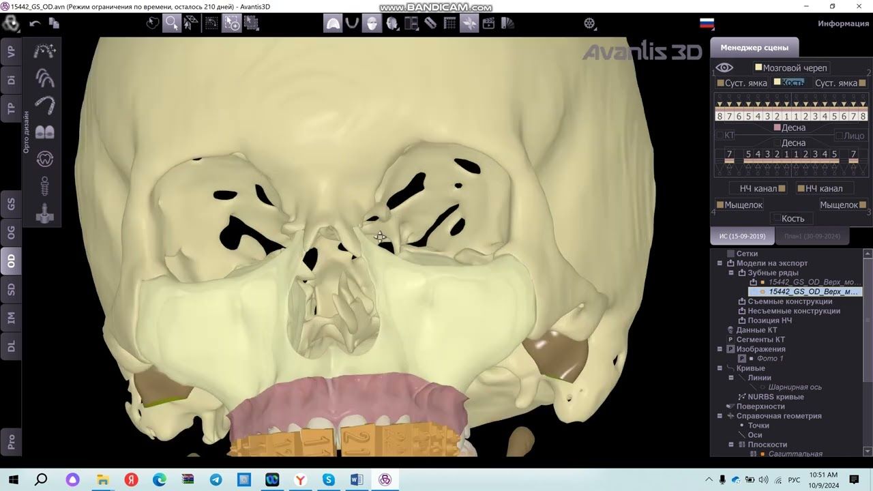This screenshot has height=491, width=873.
Task: Collapse the Кривые tree node
Action: tap(720, 368)
